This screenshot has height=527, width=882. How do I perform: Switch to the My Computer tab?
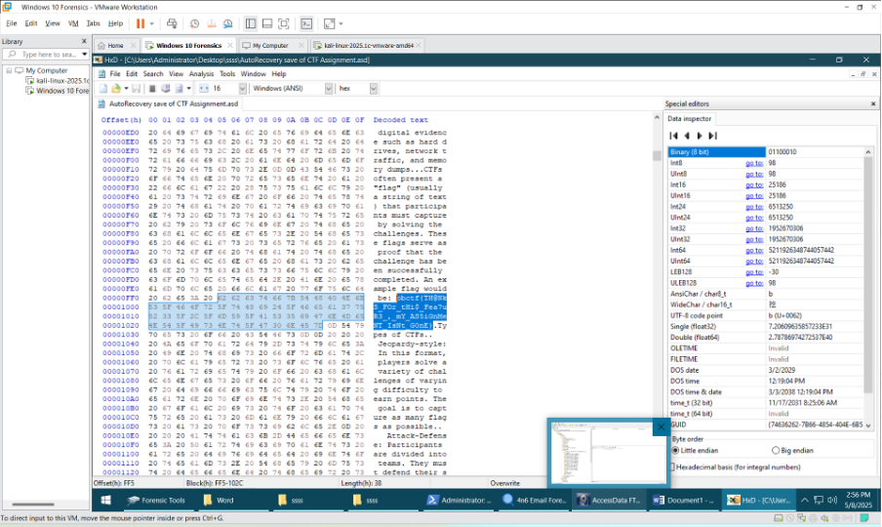pos(270,45)
